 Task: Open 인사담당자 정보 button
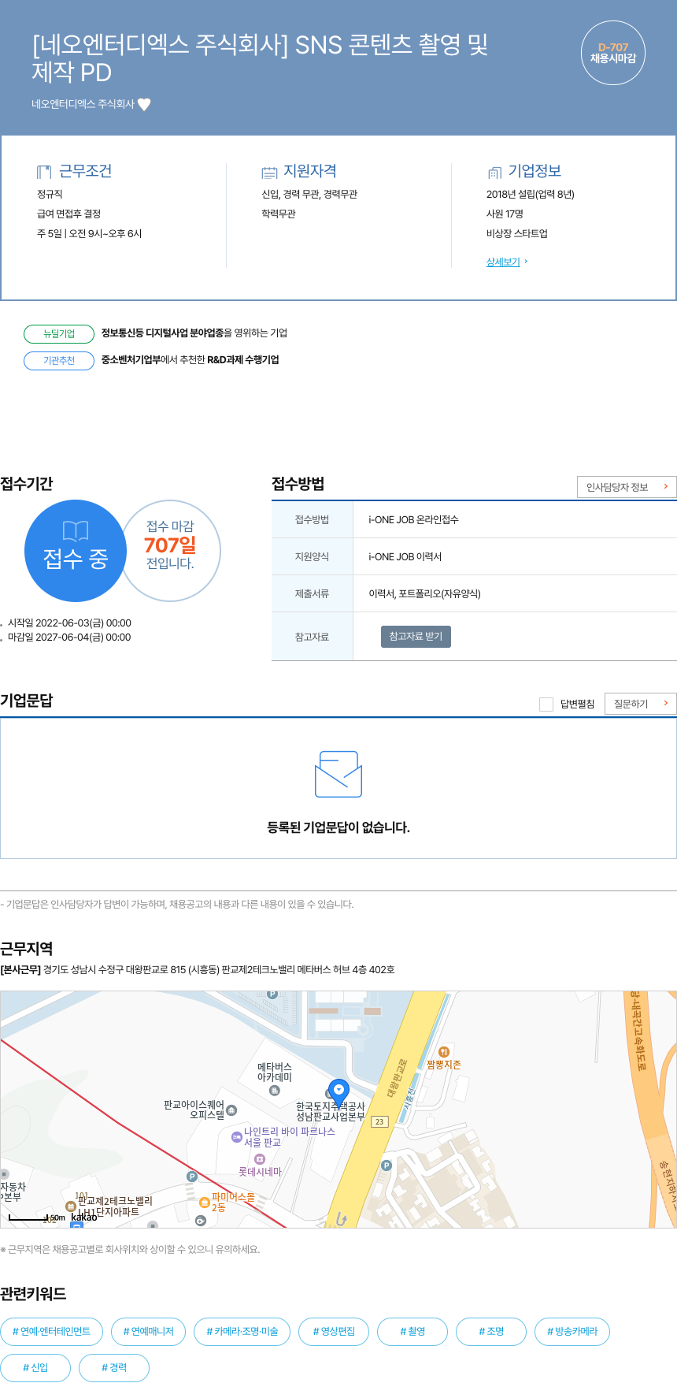627,487
